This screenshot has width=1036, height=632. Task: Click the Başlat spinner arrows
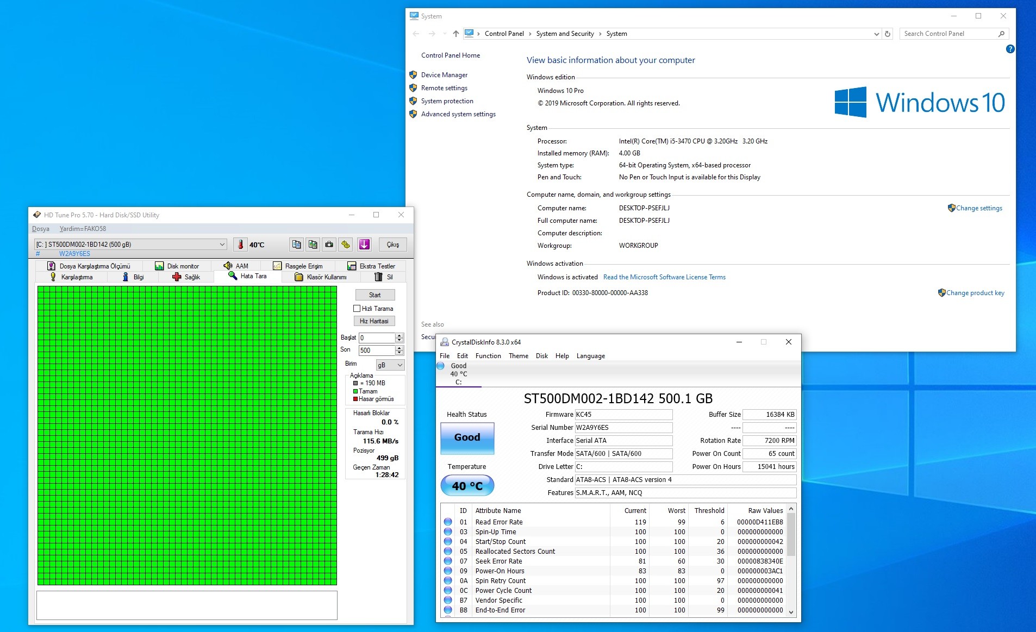[400, 338]
